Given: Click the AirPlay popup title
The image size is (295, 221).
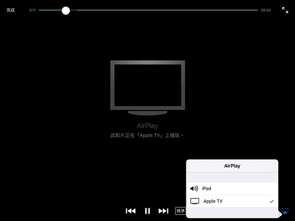Looking at the screenshot, I should pos(232,166).
